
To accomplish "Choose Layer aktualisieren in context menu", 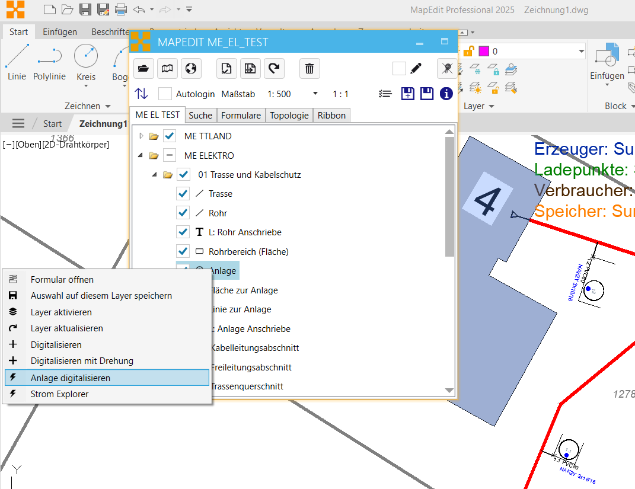I will (x=107, y=328).
